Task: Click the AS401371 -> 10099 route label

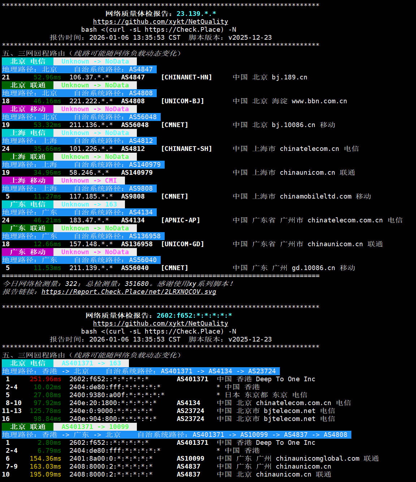Action: coord(95,427)
